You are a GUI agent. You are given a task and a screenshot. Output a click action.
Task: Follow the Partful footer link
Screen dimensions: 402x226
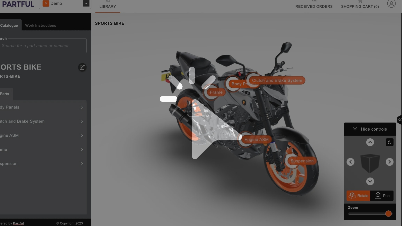pyautogui.click(x=18, y=223)
